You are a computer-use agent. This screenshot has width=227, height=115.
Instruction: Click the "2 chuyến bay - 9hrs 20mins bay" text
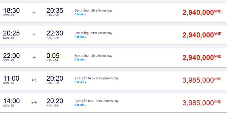(96, 78)
